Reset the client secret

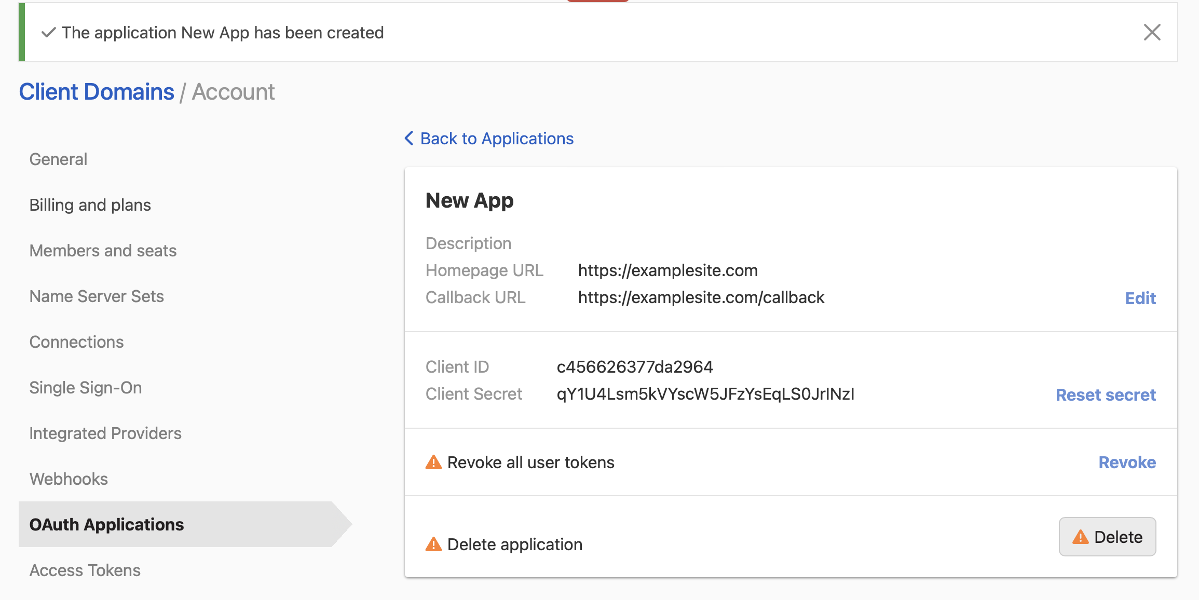tap(1106, 394)
